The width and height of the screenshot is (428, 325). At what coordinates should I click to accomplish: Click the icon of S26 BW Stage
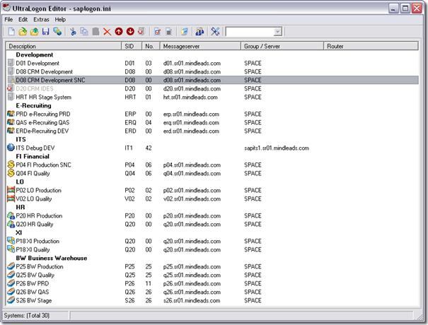[x=11, y=300]
